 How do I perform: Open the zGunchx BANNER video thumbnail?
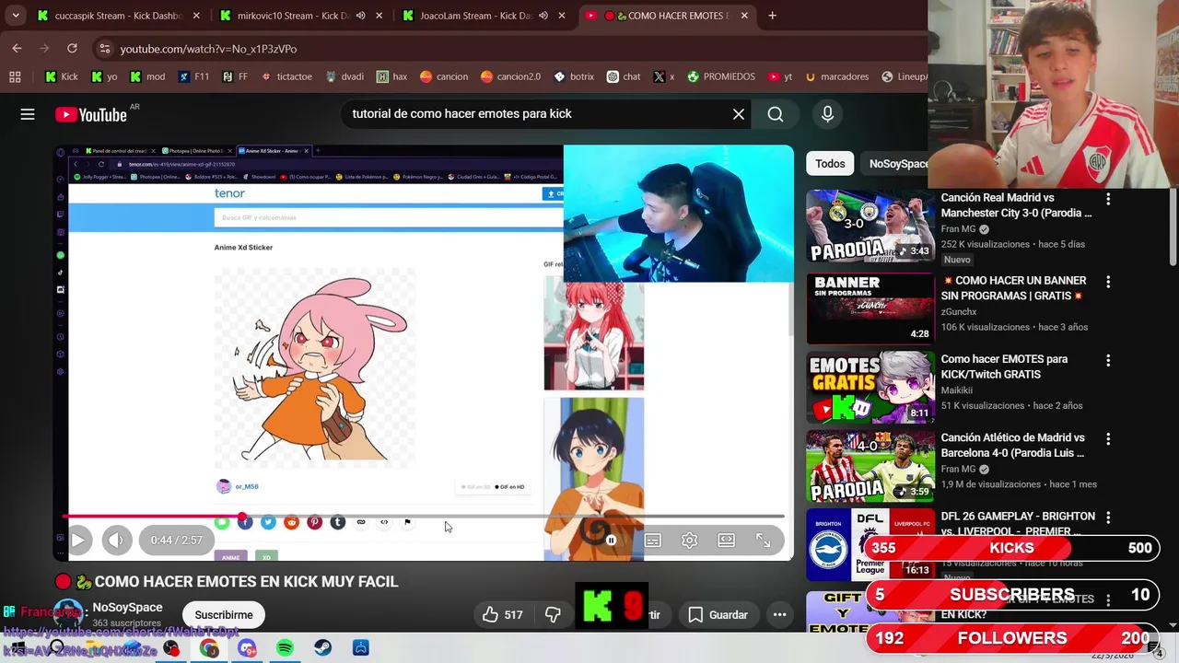tap(870, 308)
